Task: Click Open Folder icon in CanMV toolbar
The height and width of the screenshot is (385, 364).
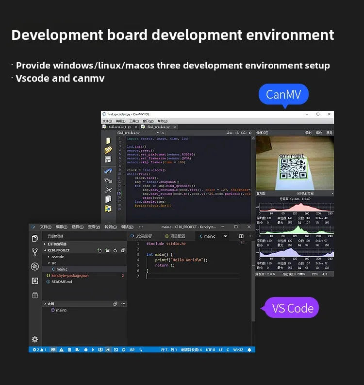Action: (x=108, y=150)
